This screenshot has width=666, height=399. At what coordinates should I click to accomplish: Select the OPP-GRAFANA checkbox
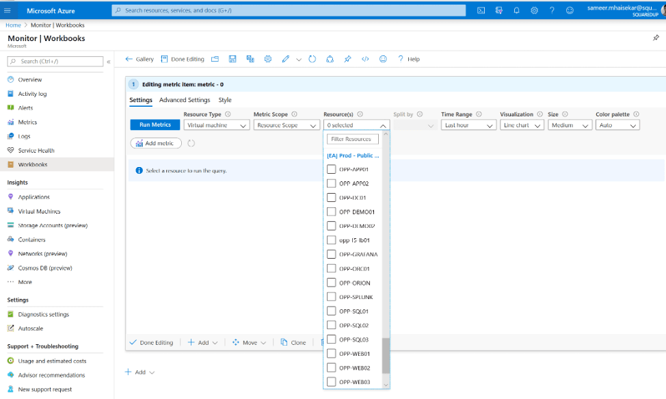[332, 254]
